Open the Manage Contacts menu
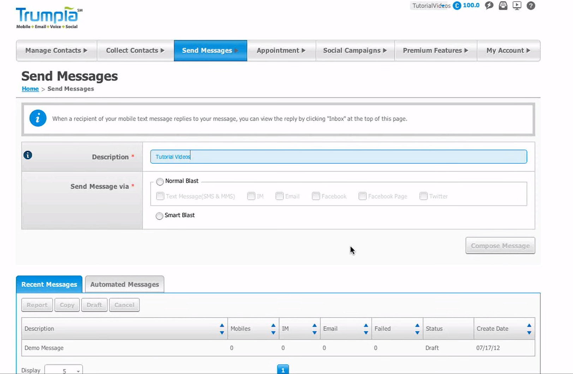573x374 pixels. pos(56,51)
